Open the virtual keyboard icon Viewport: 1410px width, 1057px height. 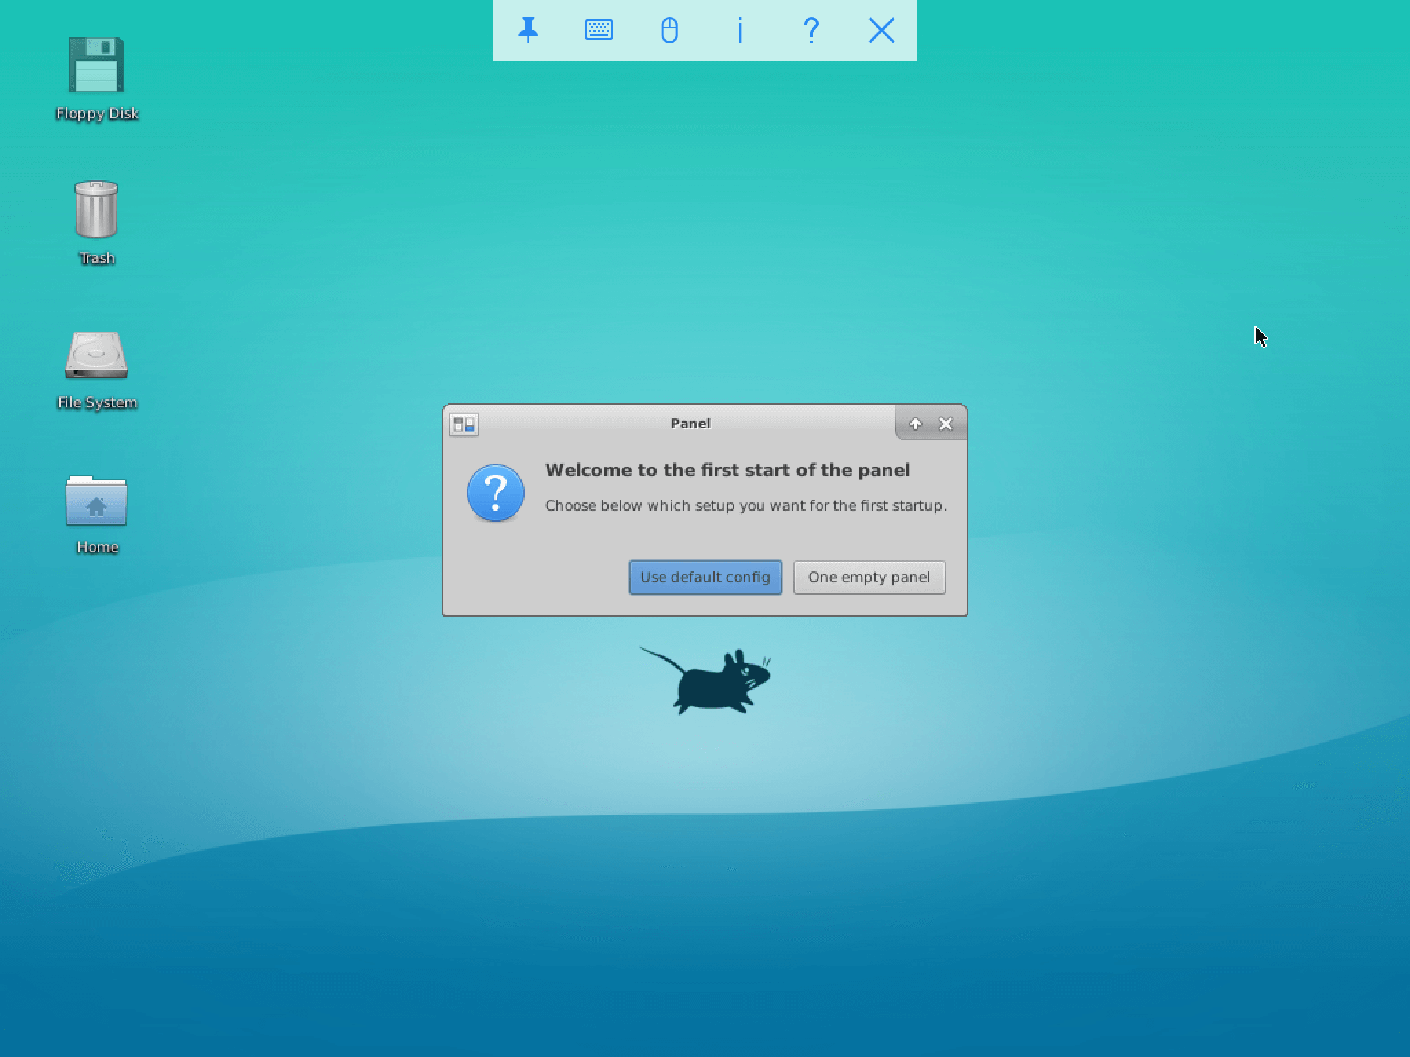pos(598,30)
